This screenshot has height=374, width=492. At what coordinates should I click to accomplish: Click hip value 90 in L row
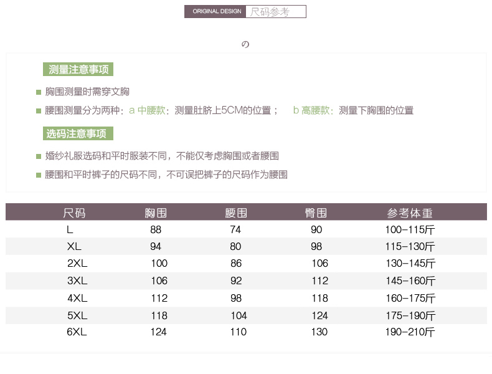tap(316, 229)
